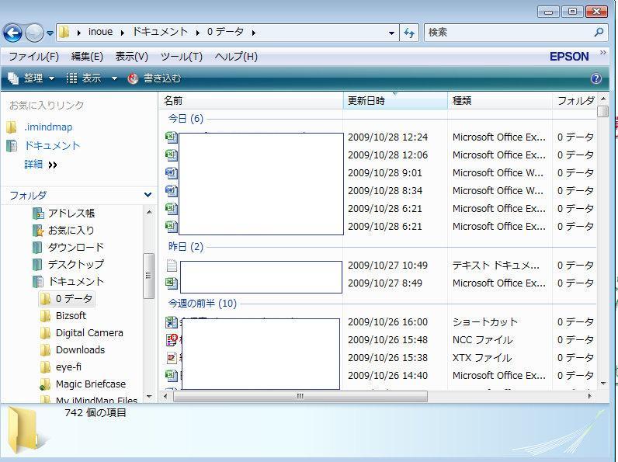Click the Forward navigation arrow
Viewport: 618px width, 462px height.
coord(34,33)
